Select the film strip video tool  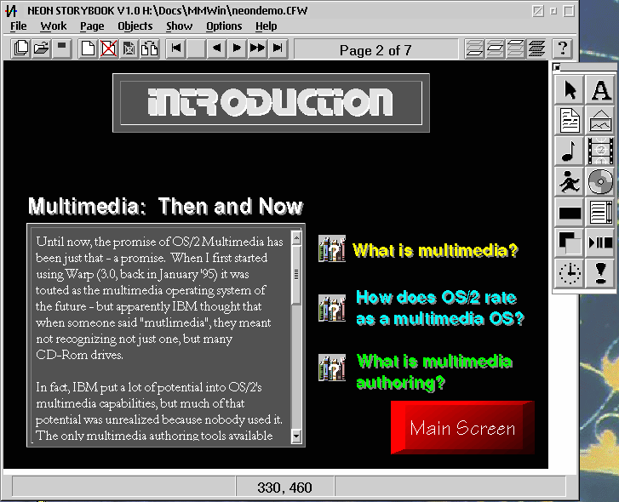[x=600, y=151]
